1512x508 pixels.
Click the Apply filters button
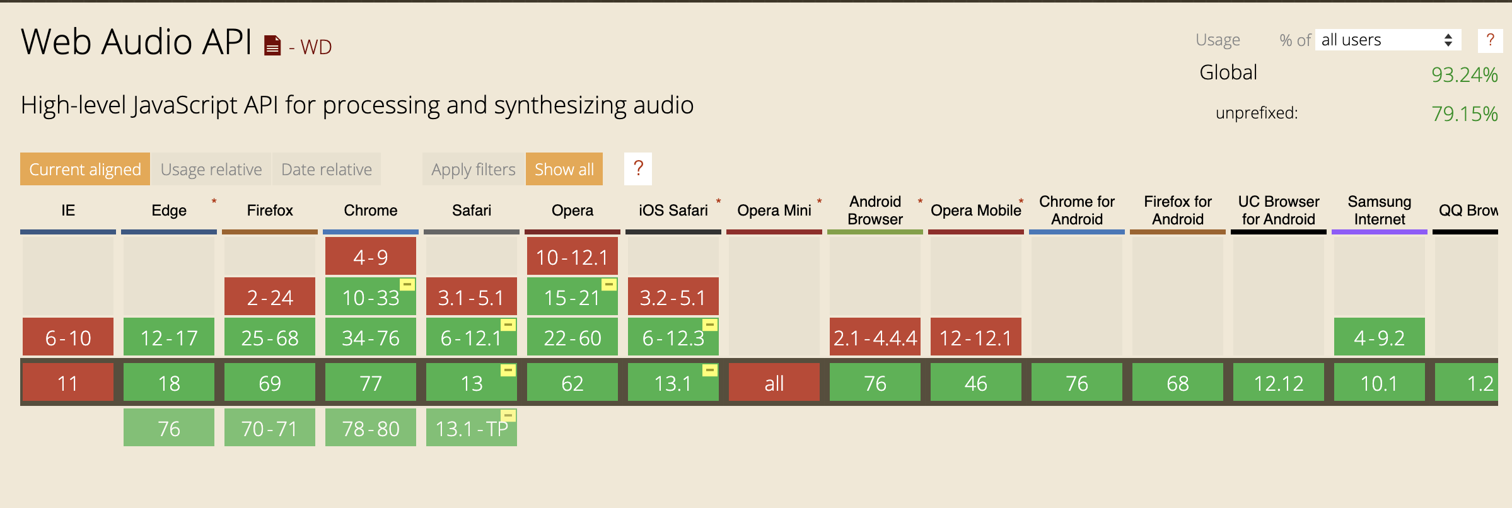tap(474, 169)
